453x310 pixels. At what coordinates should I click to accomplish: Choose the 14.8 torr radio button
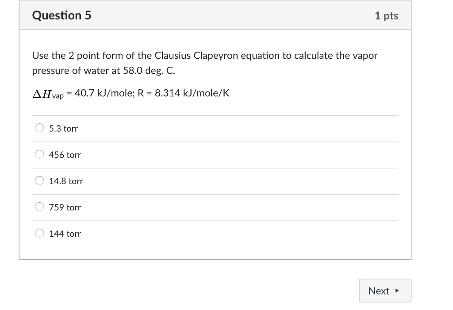click(39, 181)
